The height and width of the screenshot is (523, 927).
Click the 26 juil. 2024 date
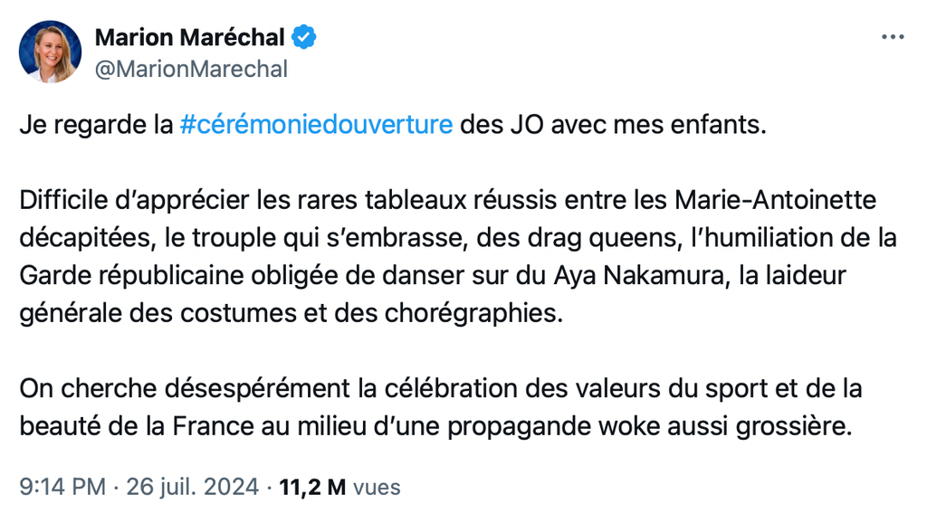[193, 488]
